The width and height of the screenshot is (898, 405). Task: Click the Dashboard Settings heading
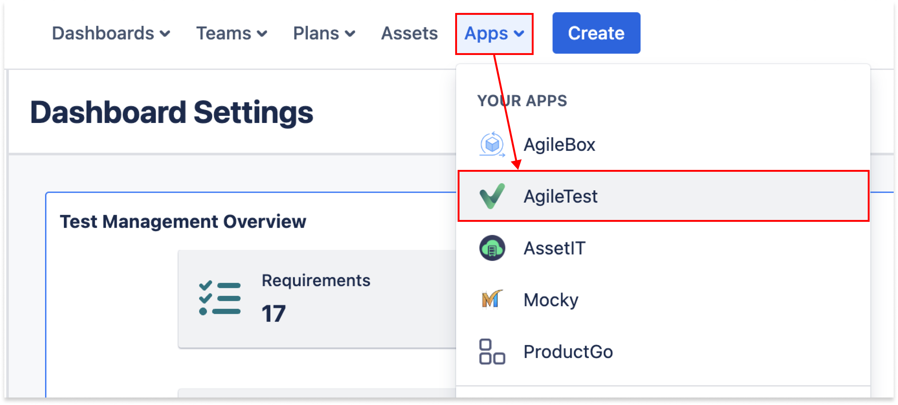[x=171, y=112]
